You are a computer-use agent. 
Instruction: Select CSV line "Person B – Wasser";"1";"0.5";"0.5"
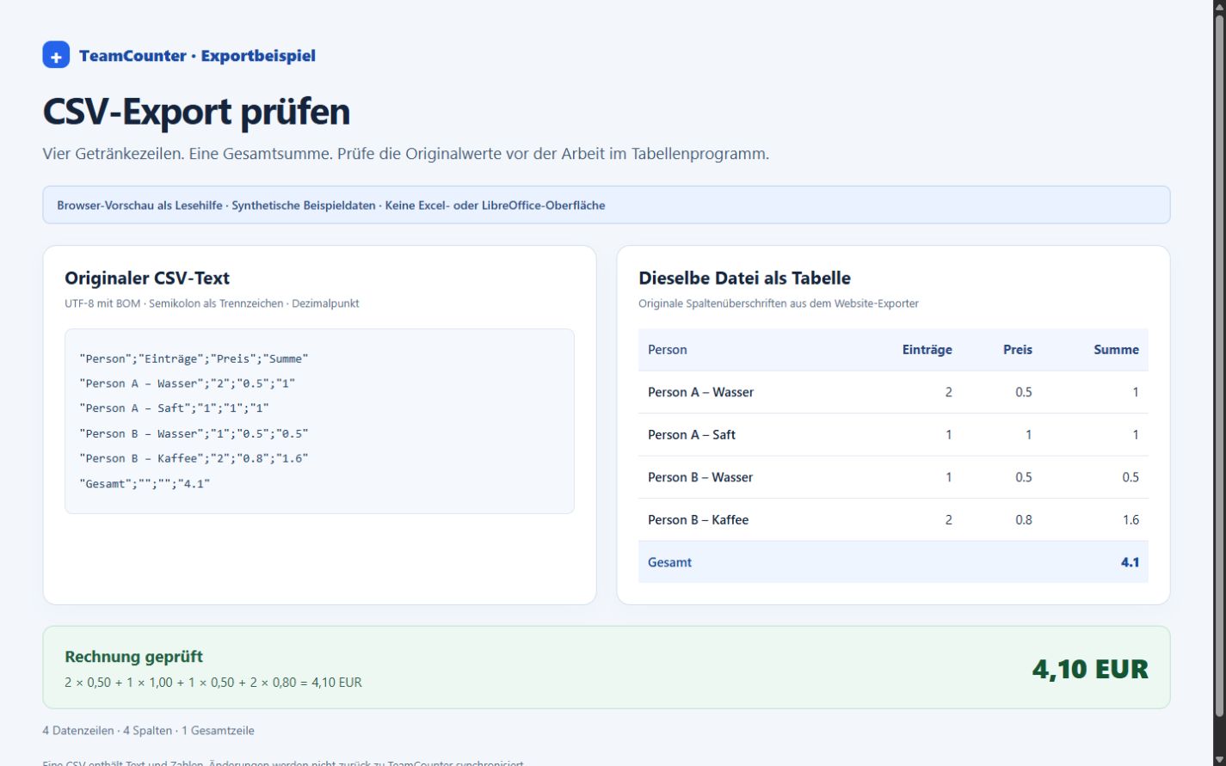(194, 433)
